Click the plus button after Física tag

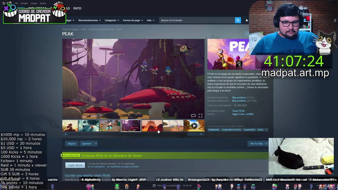click(x=266, y=130)
